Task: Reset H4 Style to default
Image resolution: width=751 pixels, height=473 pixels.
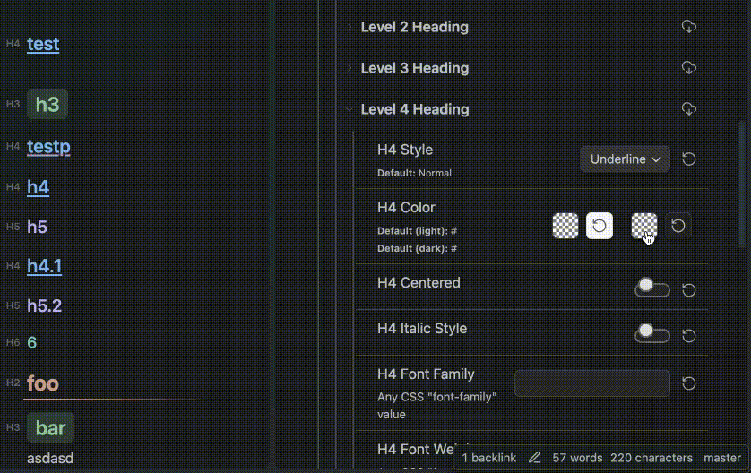Action: [x=688, y=159]
